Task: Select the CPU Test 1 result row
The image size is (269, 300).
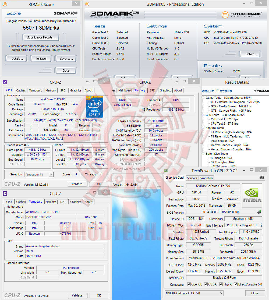Action: [x=225, y=119]
